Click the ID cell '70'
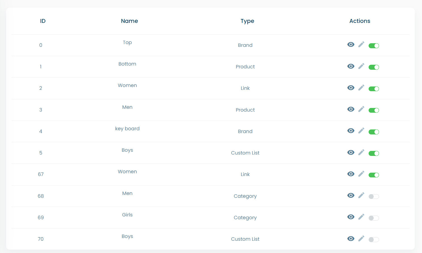Viewport: 422px width, 253px height. coord(41,239)
